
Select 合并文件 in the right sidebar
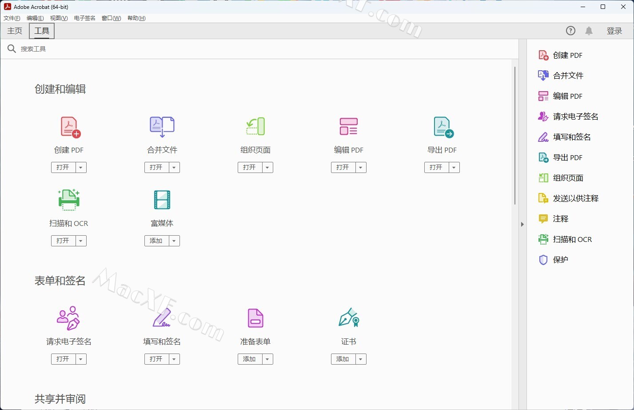pos(561,76)
